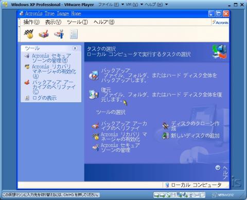Select main-pane バックアップ アーカイブのベリファイ text

124,126
